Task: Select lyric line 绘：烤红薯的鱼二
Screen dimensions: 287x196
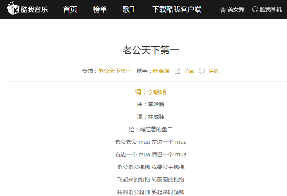Action: tap(151, 129)
